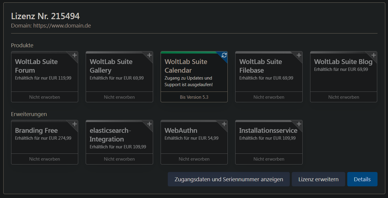This screenshot has width=388, height=198.
Task: Open the WoltLab Suite Calendar product title
Action: click(x=186, y=66)
